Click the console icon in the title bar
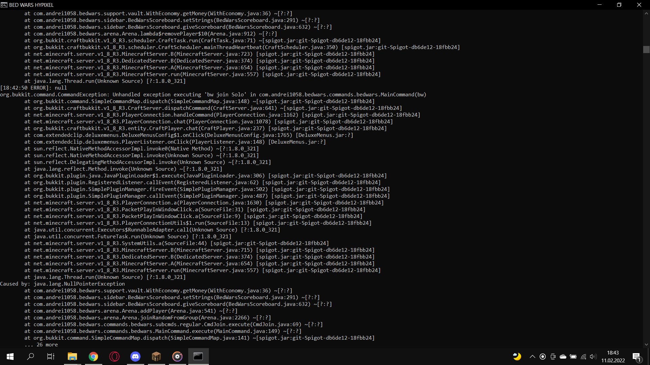 pyautogui.click(x=4, y=5)
